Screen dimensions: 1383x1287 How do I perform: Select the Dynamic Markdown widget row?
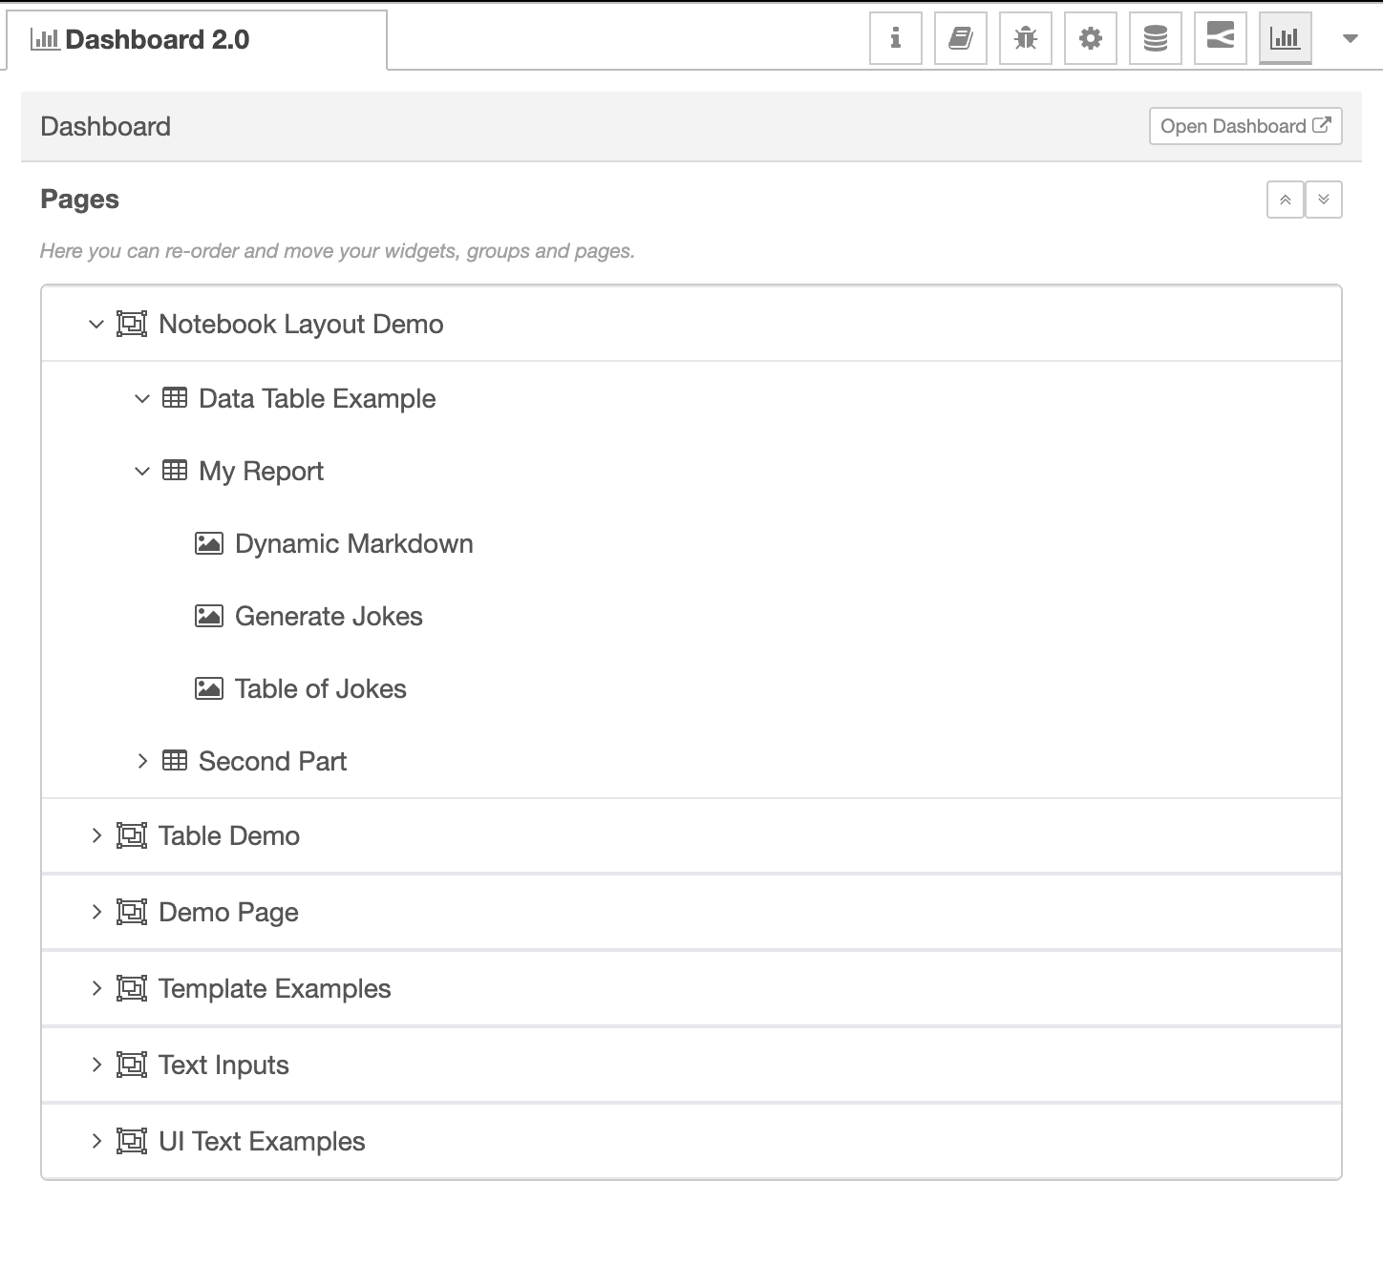[x=353, y=543]
